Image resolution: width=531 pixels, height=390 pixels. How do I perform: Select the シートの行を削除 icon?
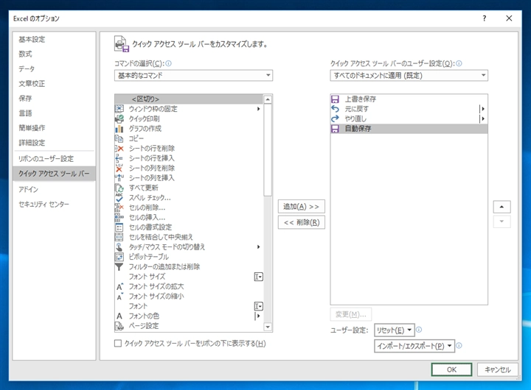119,149
